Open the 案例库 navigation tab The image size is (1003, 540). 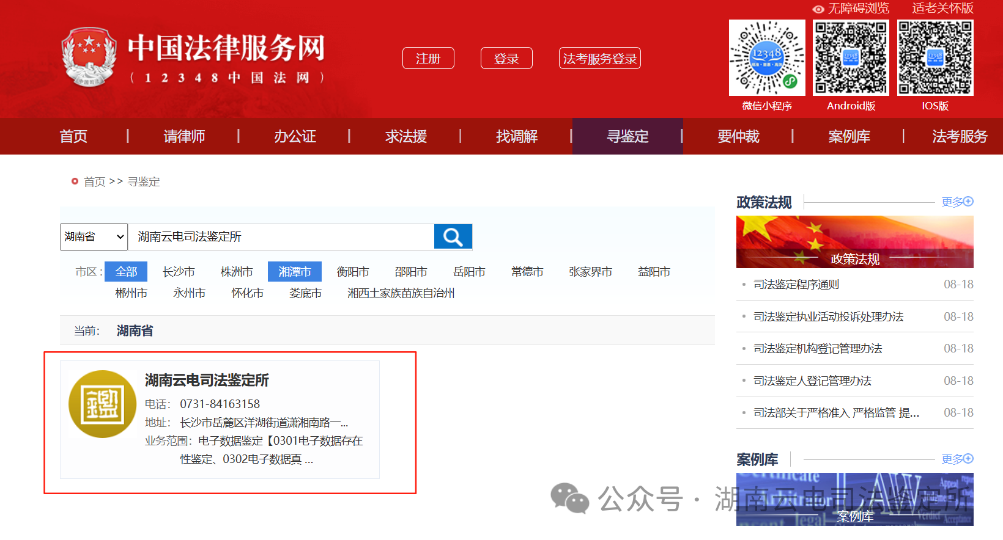849,136
